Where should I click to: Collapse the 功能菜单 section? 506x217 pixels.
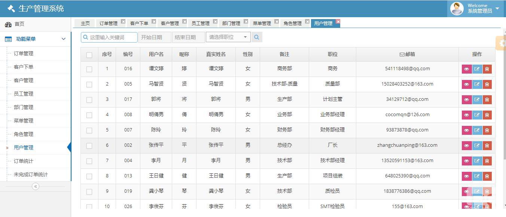63,39
